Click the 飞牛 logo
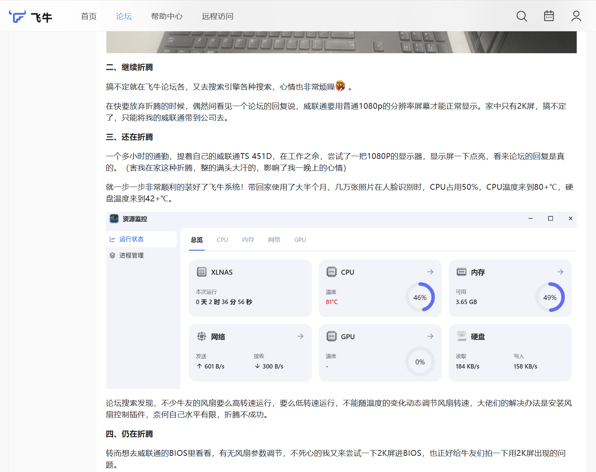Image resolution: width=596 pixels, height=472 pixels. [30, 17]
